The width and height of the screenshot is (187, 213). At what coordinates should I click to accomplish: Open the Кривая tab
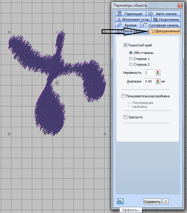[x=127, y=25]
